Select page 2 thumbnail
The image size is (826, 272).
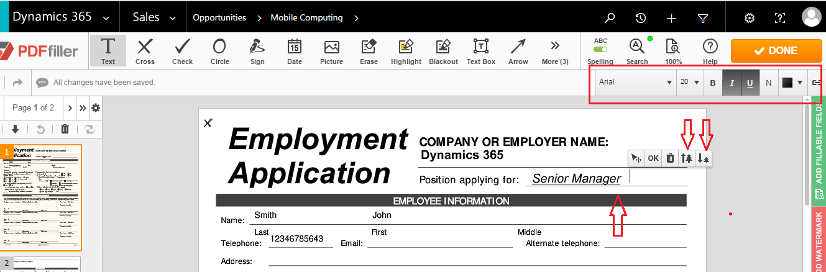click(x=40, y=265)
